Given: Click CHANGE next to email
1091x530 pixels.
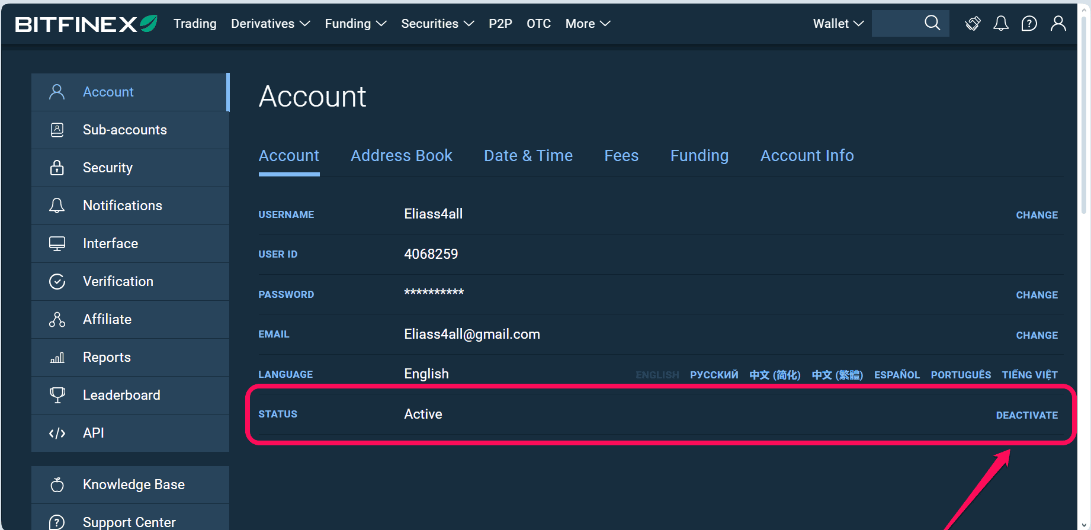Looking at the screenshot, I should point(1037,335).
